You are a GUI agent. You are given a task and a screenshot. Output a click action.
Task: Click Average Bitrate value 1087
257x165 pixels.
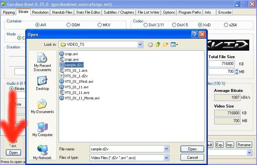(227, 97)
